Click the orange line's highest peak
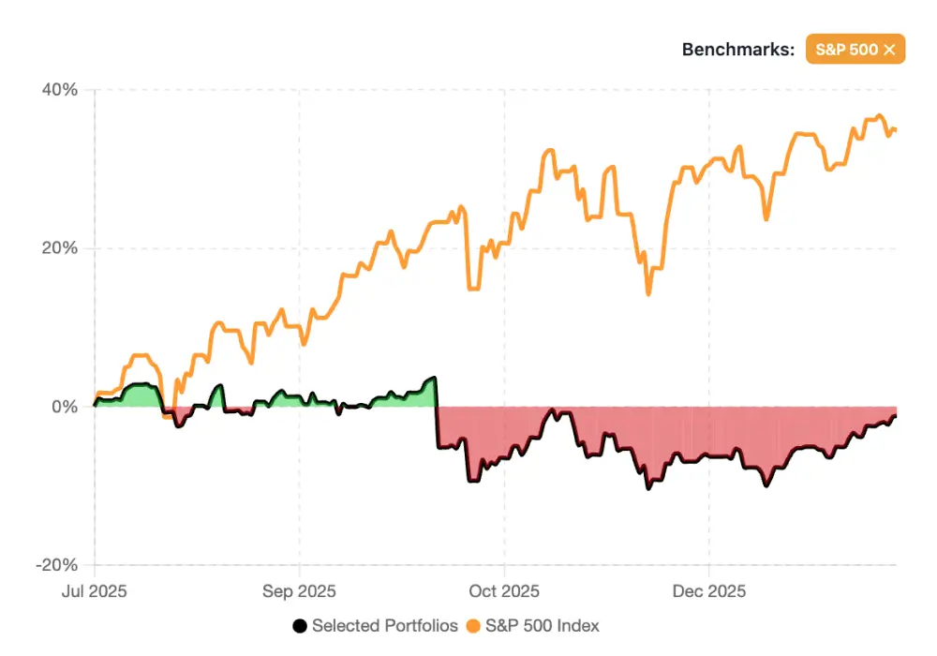The image size is (937, 656). coord(878,114)
